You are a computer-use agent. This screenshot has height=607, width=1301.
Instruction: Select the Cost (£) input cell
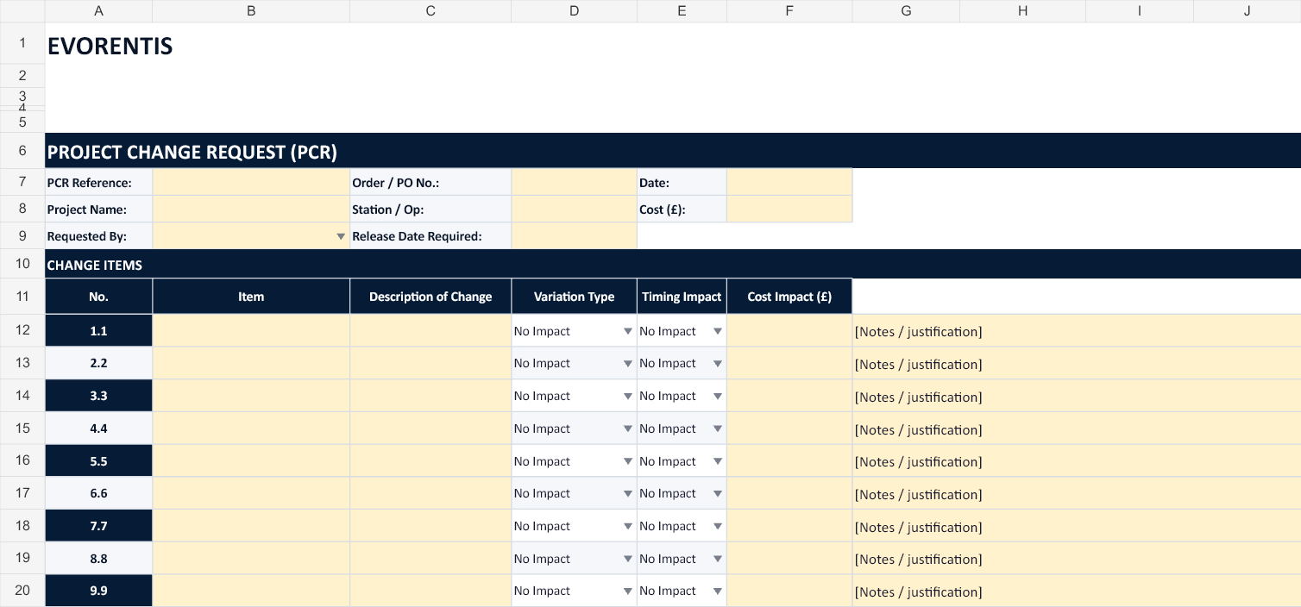click(789, 210)
